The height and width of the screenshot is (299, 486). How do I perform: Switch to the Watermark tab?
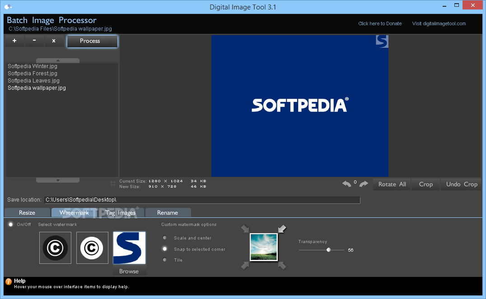tap(74, 213)
